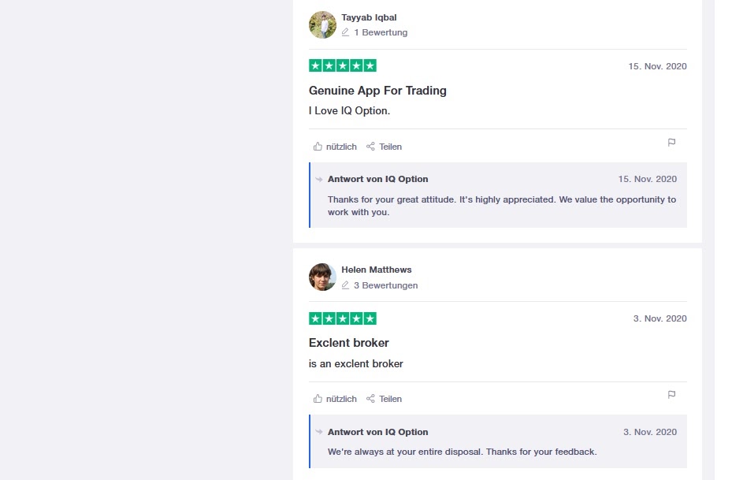The height and width of the screenshot is (480, 732).
Task: Flag the Exclent broker review
Action: pos(671,395)
